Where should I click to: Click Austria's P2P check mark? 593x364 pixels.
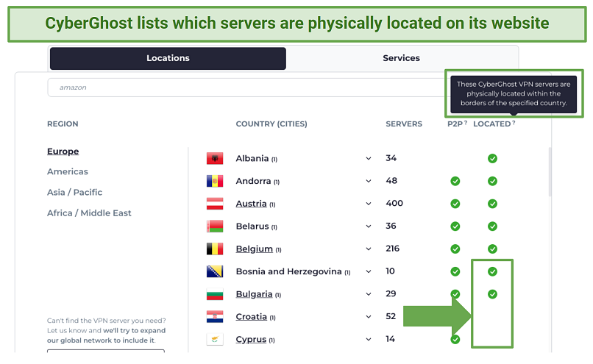point(455,204)
